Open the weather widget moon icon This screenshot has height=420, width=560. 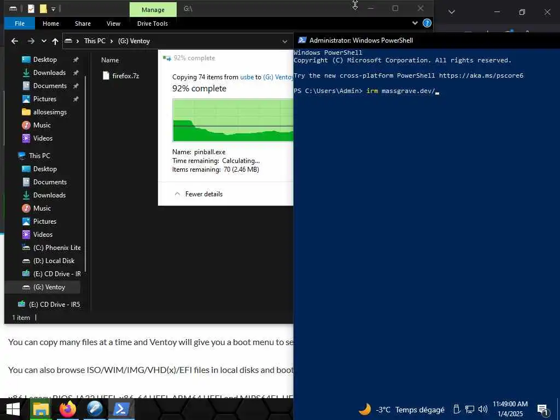(x=365, y=409)
